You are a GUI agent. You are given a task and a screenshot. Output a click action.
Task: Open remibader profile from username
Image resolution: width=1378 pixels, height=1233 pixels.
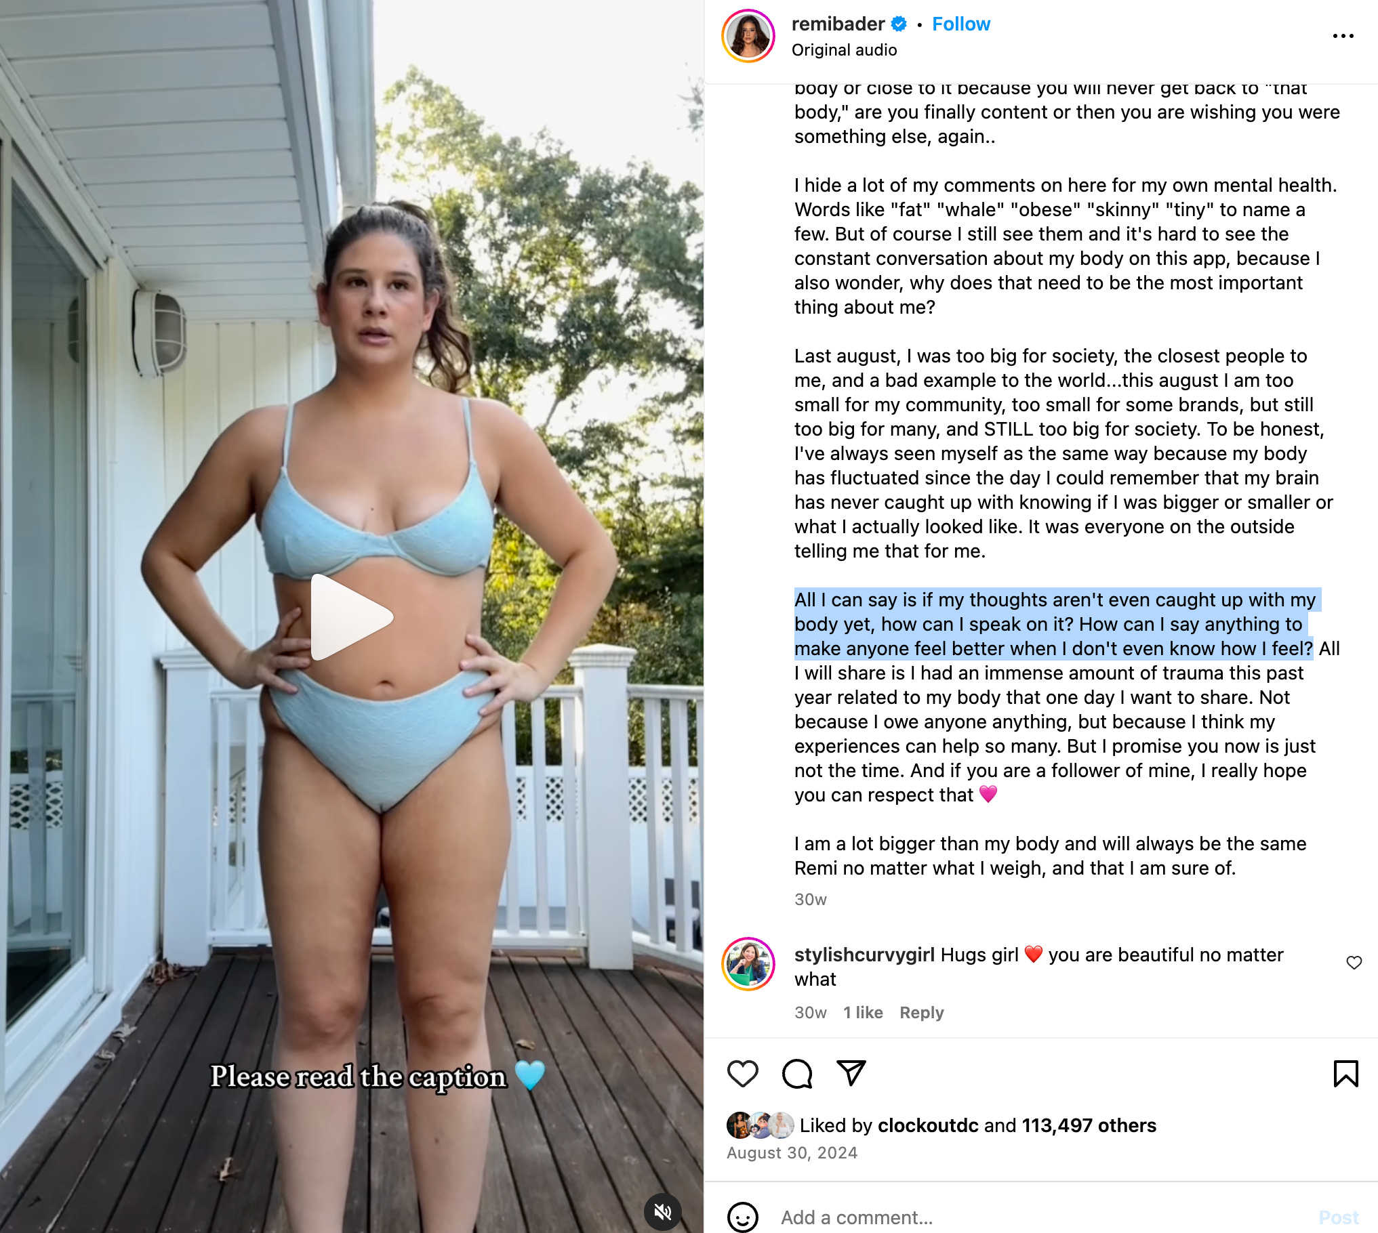coord(838,24)
